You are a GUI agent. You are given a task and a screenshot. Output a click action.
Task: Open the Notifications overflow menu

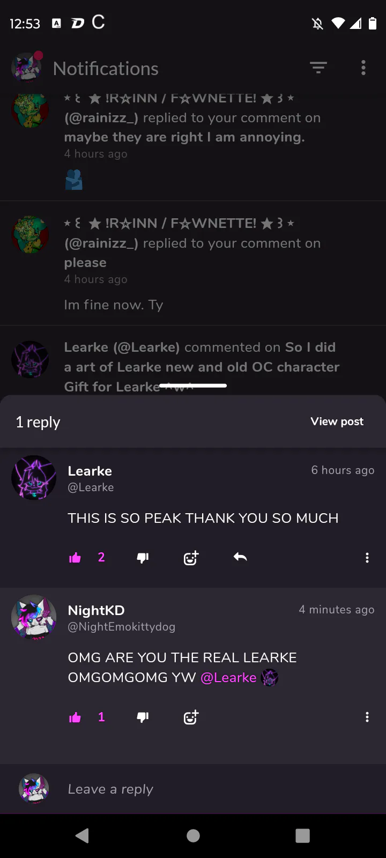click(363, 68)
